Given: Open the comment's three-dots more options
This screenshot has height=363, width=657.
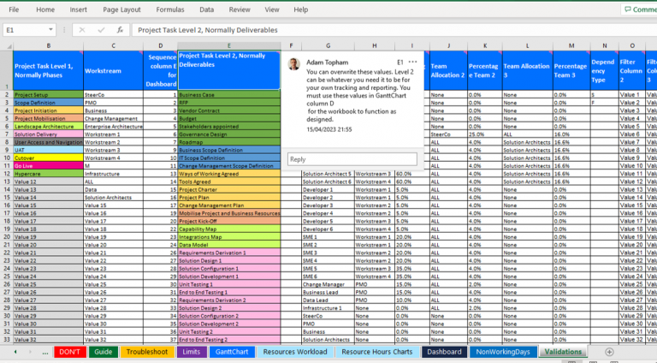Looking at the screenshot, I should click(413, 63).
